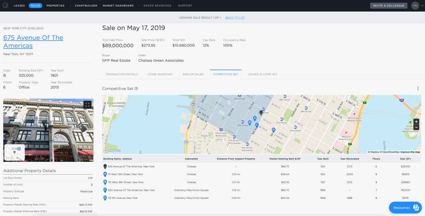Open the Chartbuilder menu item
This screenshot has height=216, width=425.
pyautogui.click(x=86, y=6)
